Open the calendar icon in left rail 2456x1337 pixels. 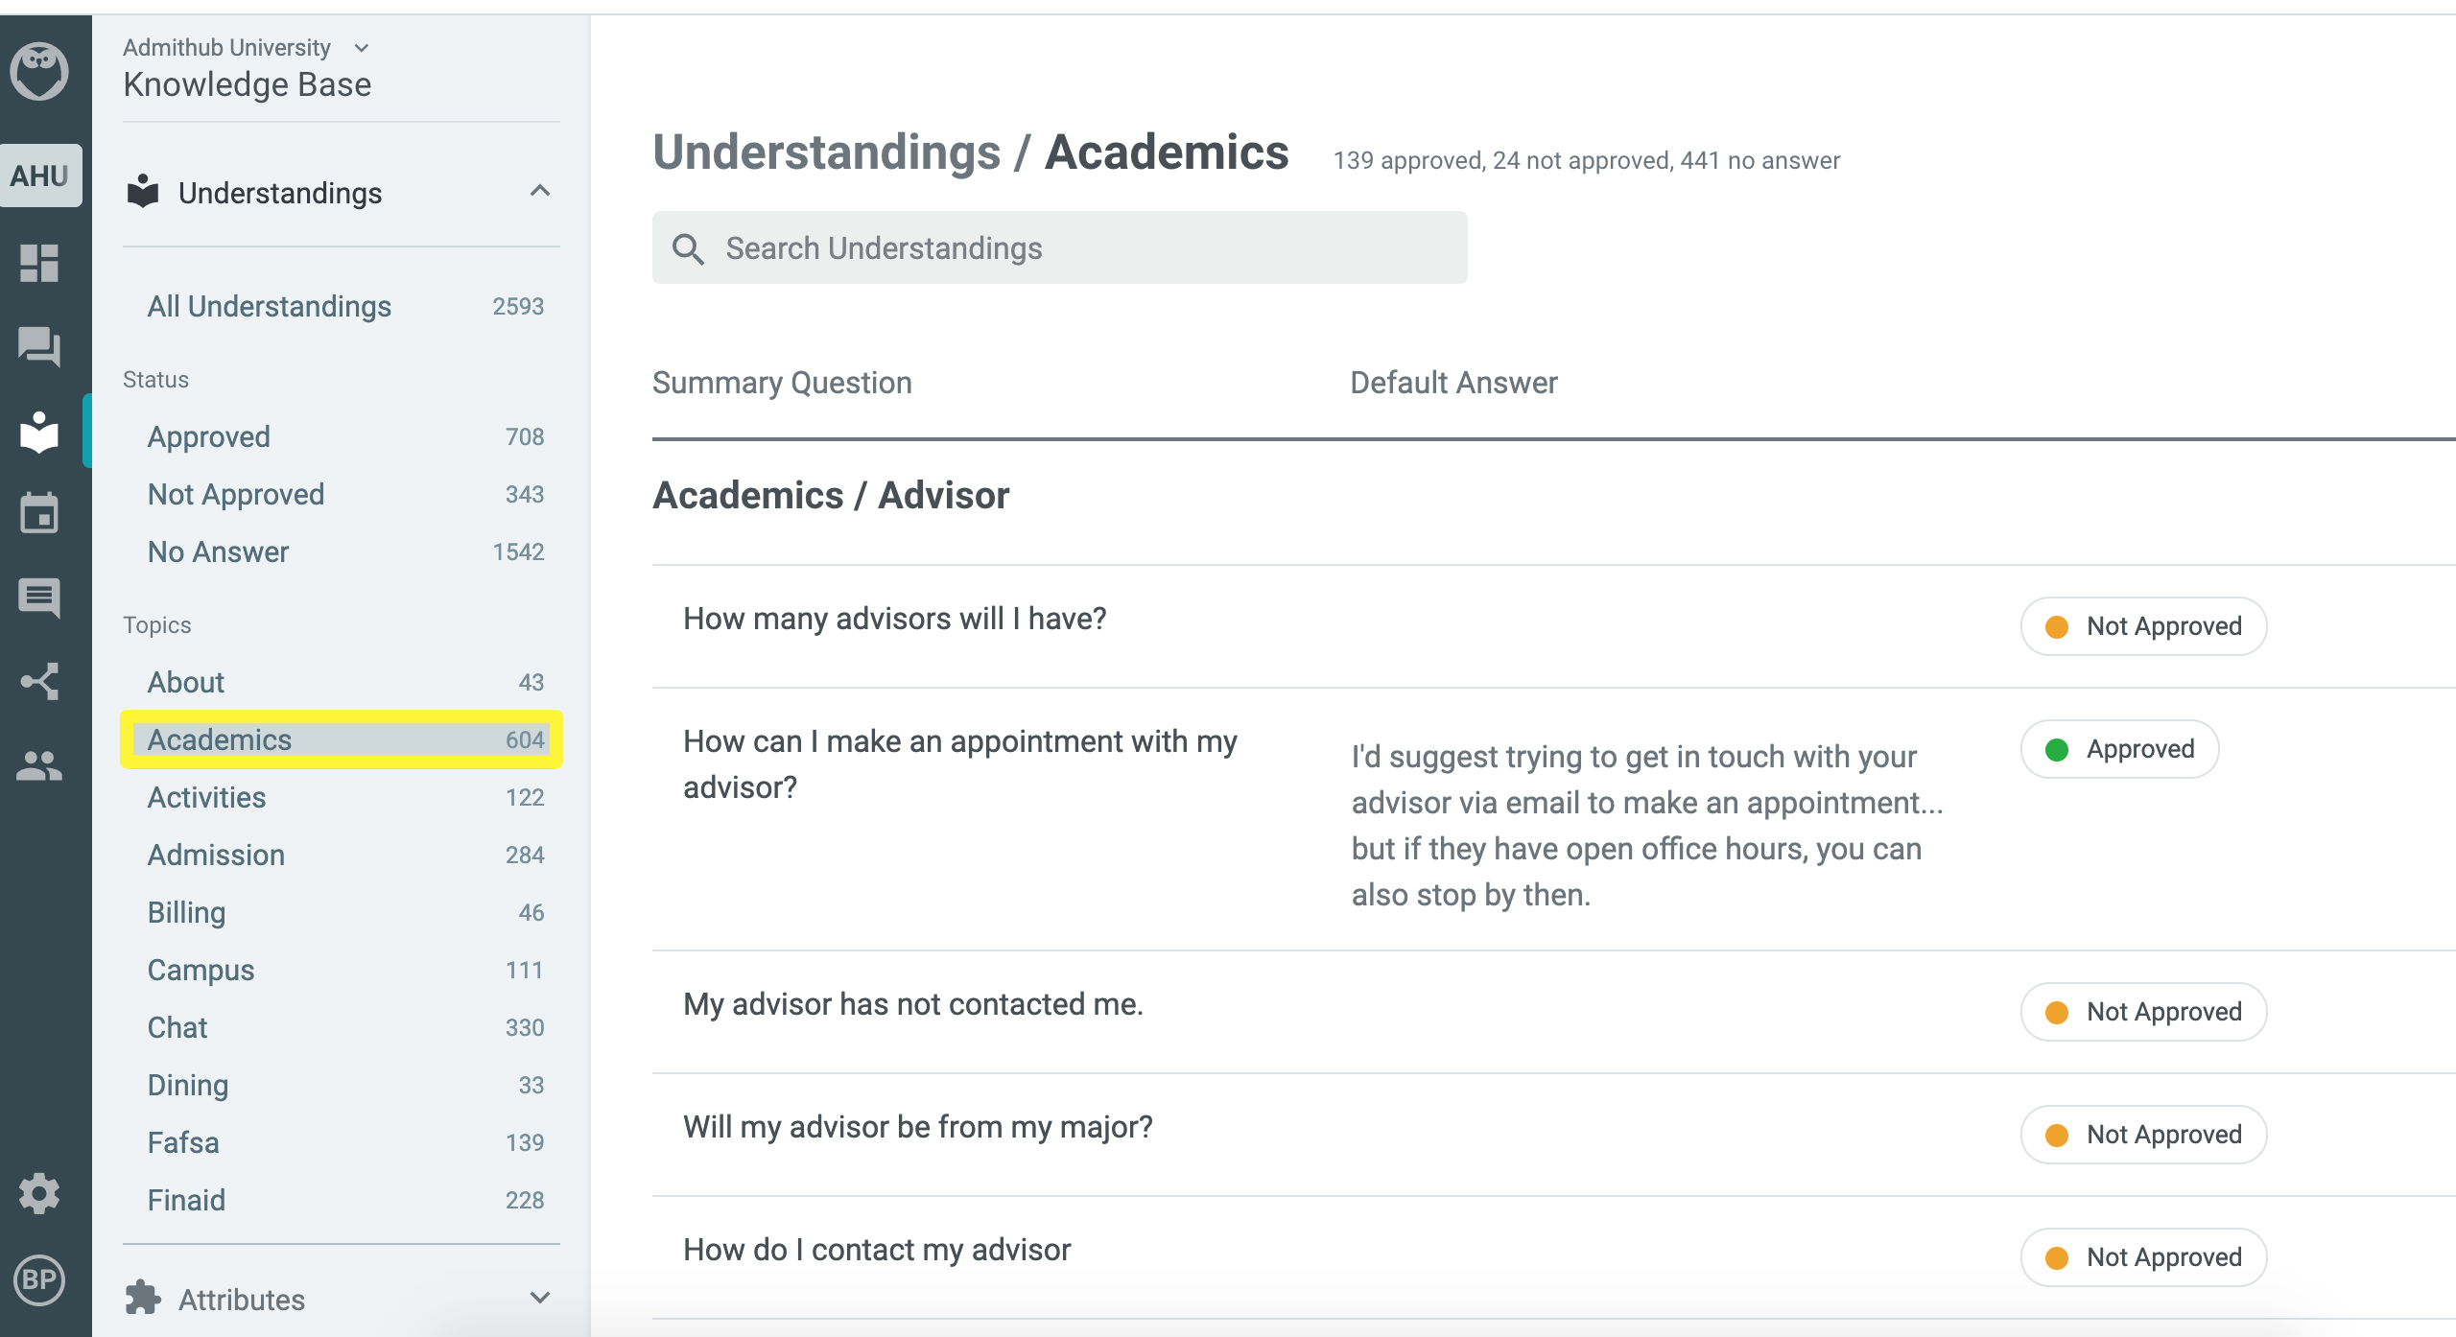(39, 513)
